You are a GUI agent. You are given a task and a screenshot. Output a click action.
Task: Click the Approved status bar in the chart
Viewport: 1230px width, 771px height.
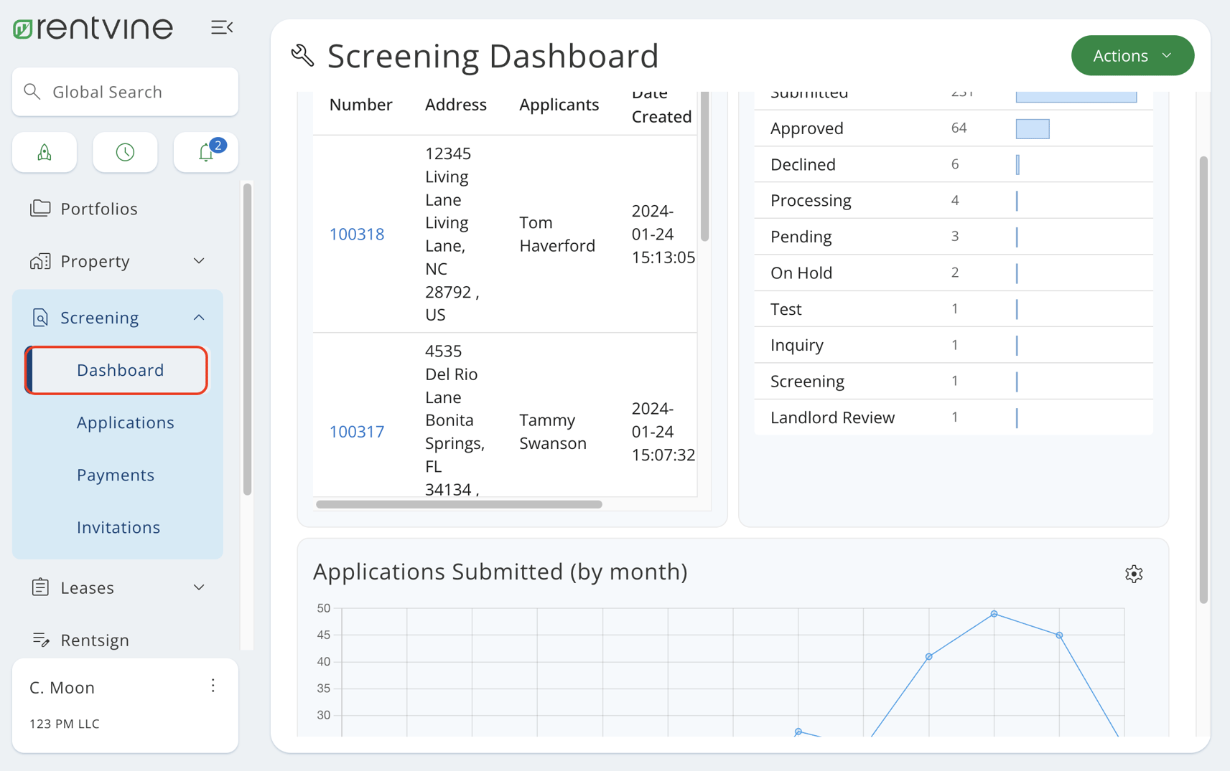1032,128
